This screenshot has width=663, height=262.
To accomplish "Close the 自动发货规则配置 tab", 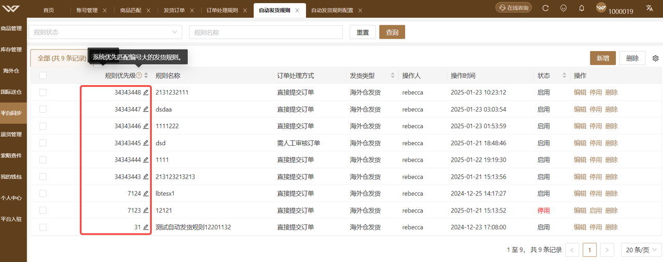I will (x=360, y=10).
